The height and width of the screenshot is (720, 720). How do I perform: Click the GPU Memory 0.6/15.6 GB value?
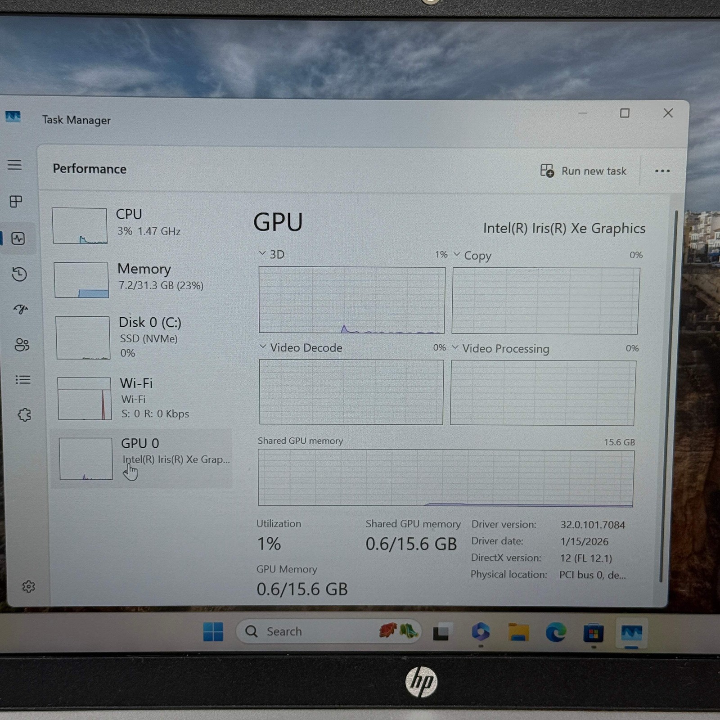(302, 589)
